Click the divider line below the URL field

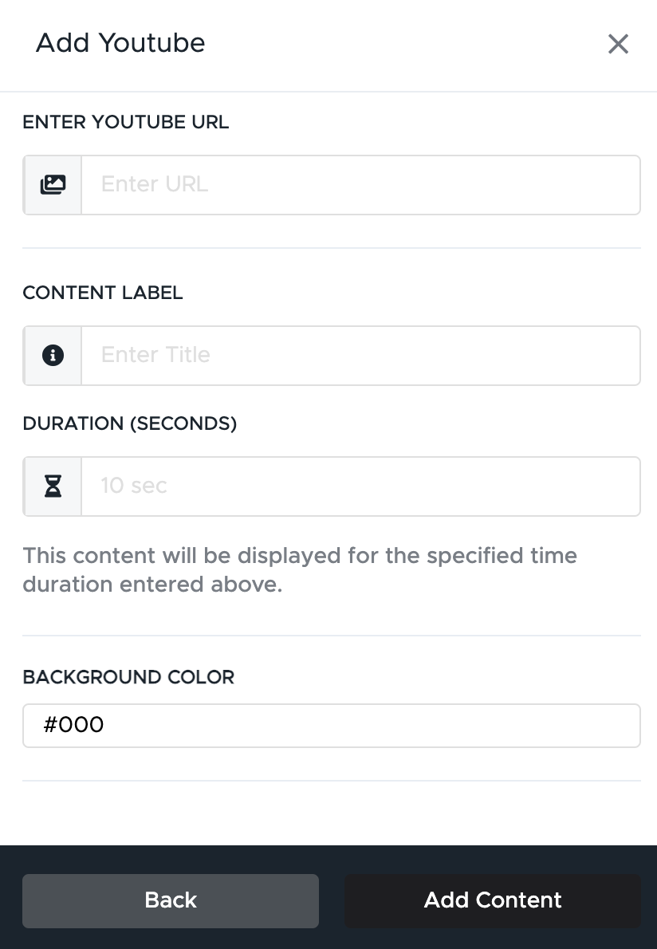(332, 247)
